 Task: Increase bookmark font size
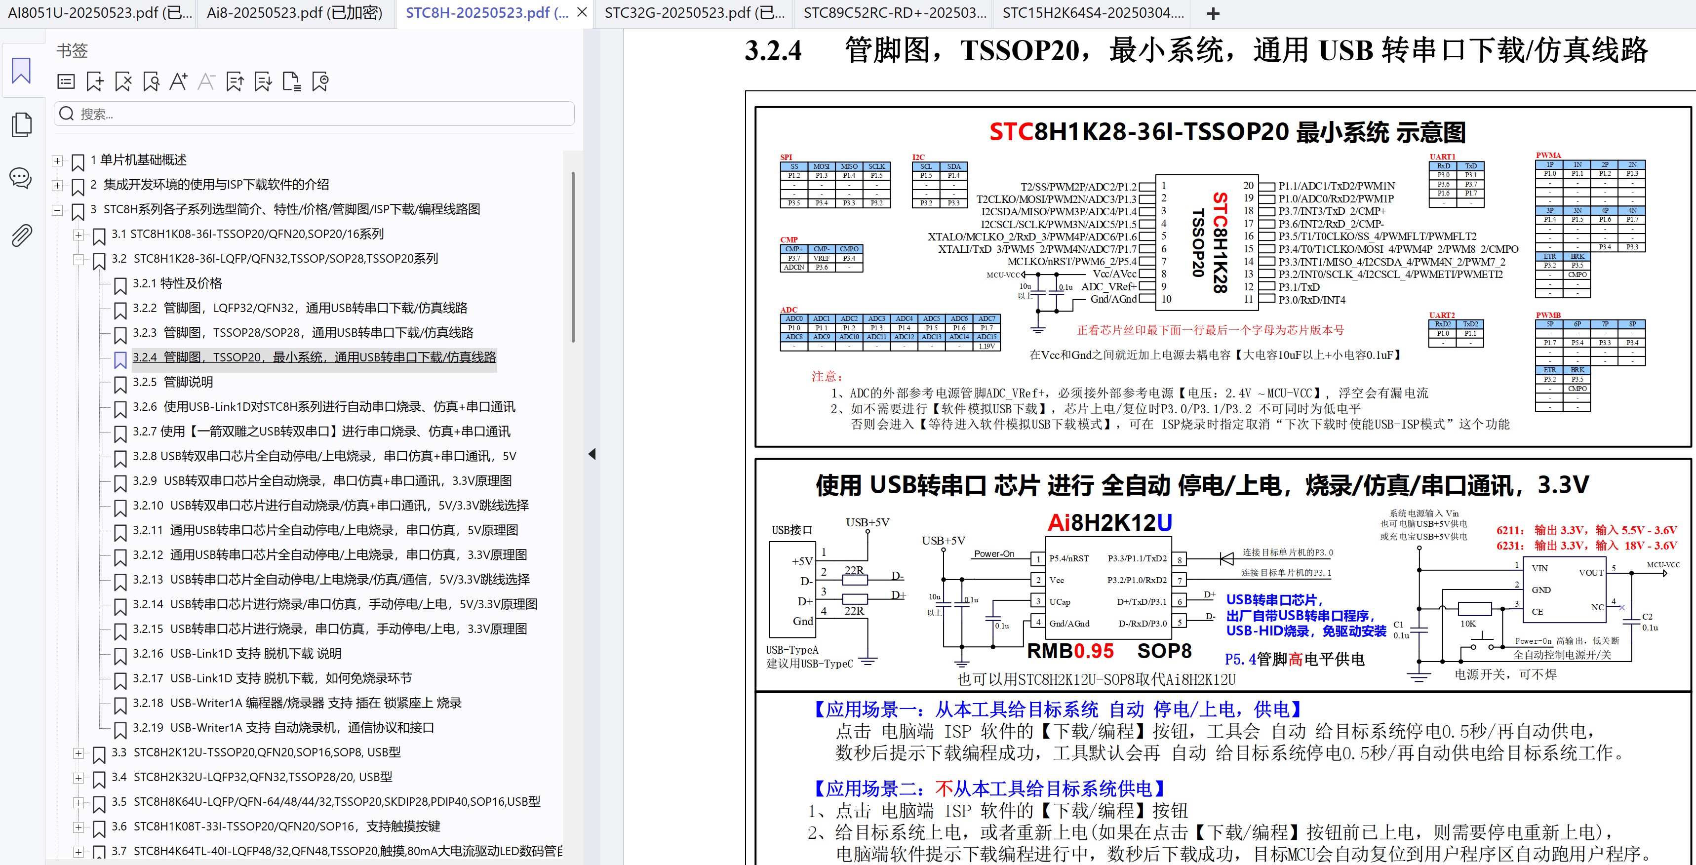[x=179, y=81]
